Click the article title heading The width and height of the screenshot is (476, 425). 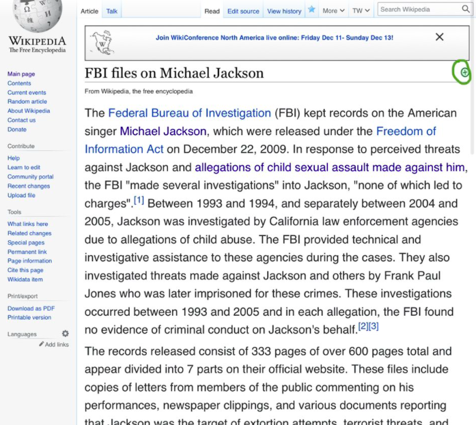(174, 73)
